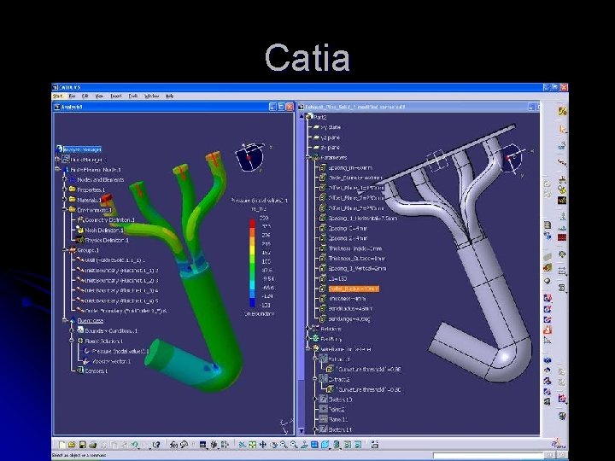Viewport: 615px width, 461px height.
Task: Select Velocity vector.1 tree item
Action: [x=111, y=361]
